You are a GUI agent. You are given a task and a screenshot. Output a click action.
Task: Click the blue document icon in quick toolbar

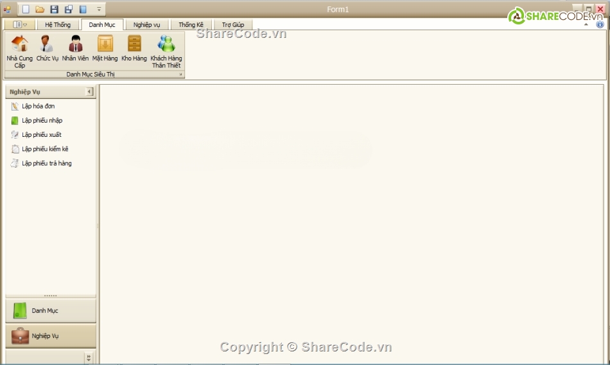(83, 10)
